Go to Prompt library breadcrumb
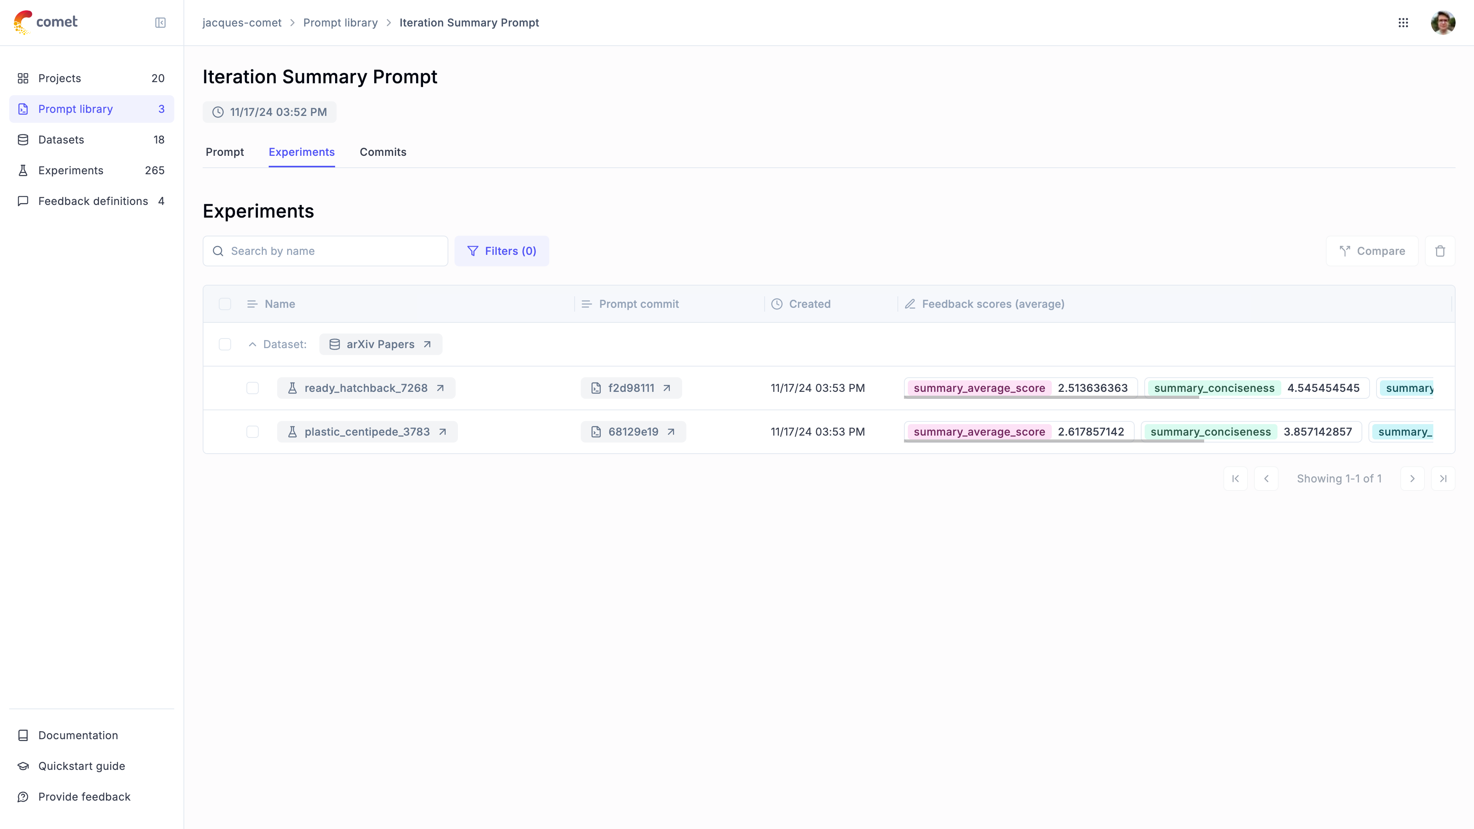 pyautogui.click(x=340, y=23)
